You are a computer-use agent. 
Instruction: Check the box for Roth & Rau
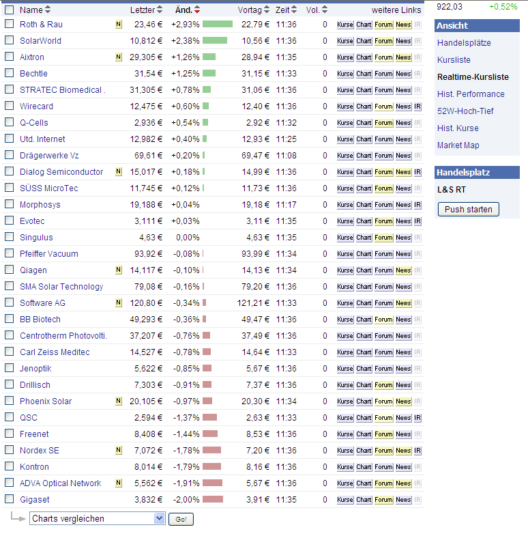pyautogui.click(x=10, y=24)
